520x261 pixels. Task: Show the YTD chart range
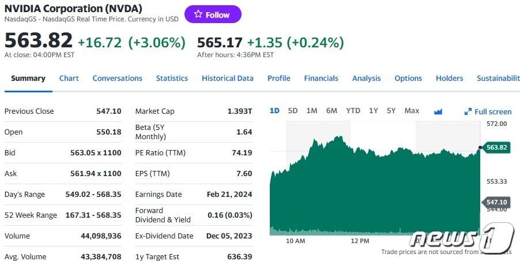click(353, 110)
